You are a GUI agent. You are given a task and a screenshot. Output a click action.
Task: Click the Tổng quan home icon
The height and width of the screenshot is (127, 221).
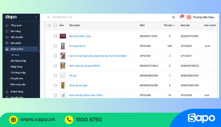7,25
